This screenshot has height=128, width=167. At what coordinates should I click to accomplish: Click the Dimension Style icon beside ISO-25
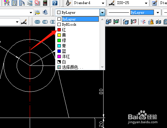(112, 3)
